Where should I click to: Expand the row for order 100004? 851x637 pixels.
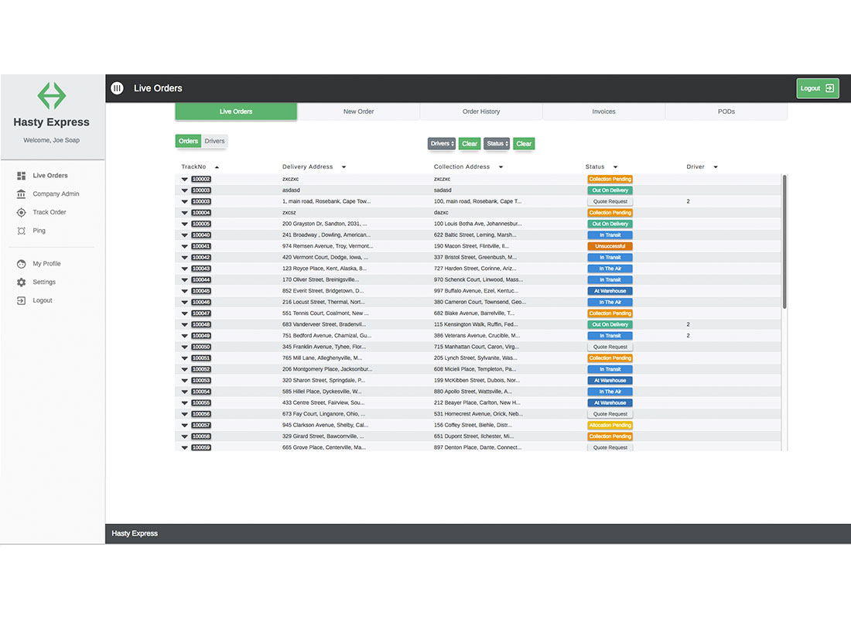click(x=185, y=213)
